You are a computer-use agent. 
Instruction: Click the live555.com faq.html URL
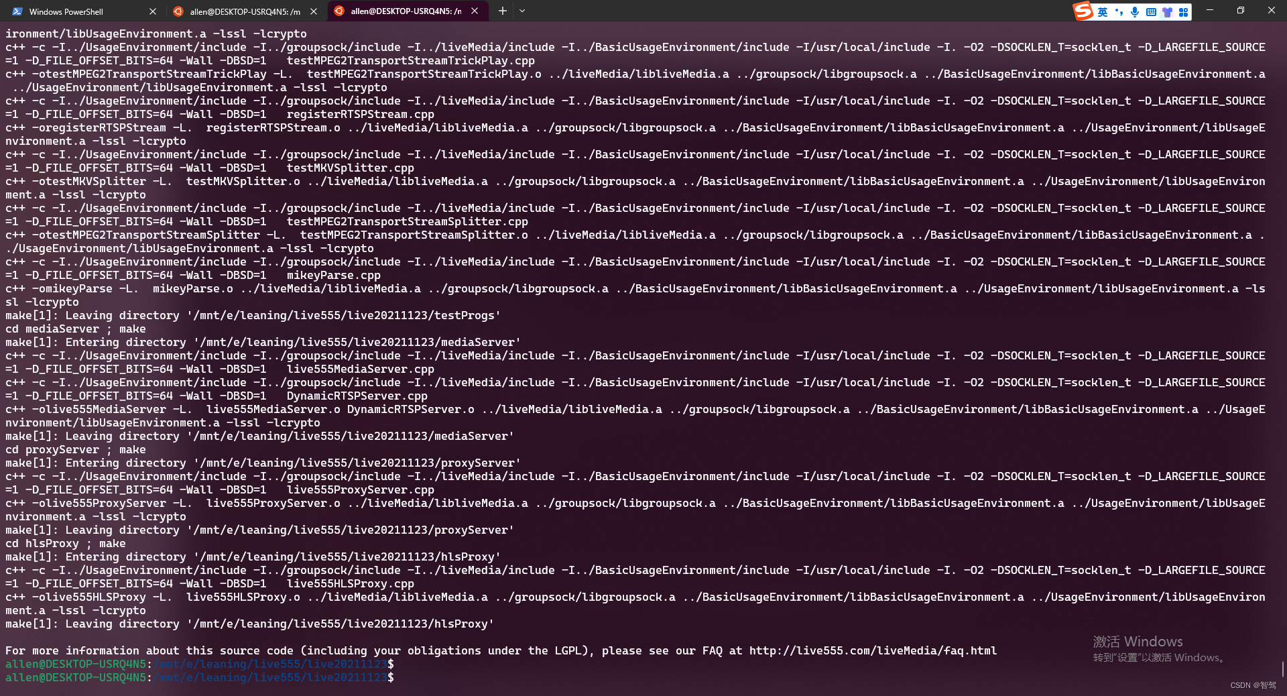[x=873, y=650]
